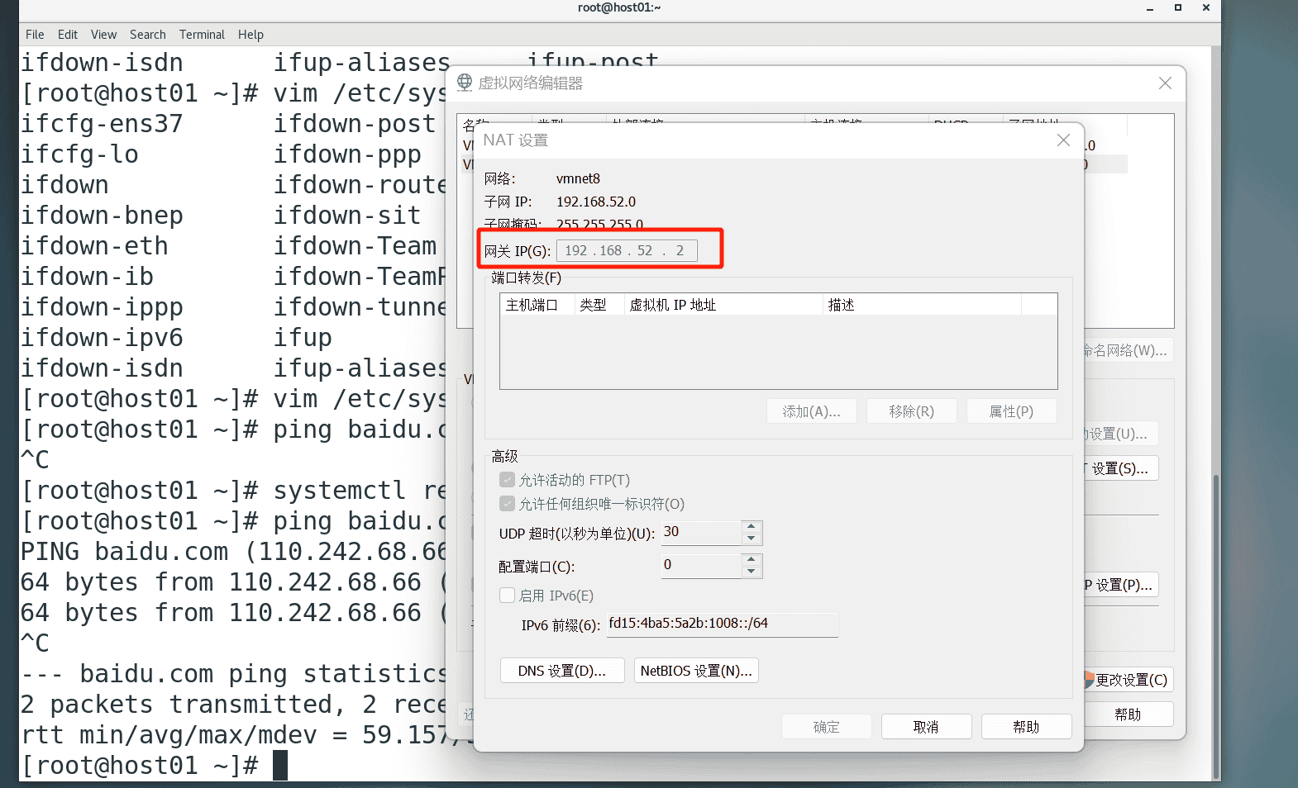Click the IPv6 前缀 input field
The height and width of the screenshot is (788, 1298).
pyautogui.click(x=722, y=624)
